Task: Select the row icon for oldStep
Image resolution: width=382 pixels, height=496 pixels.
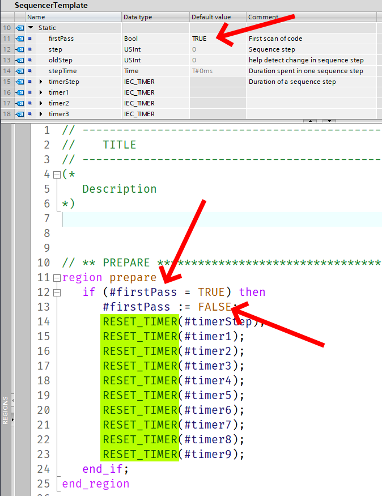Action: point(20,60)
